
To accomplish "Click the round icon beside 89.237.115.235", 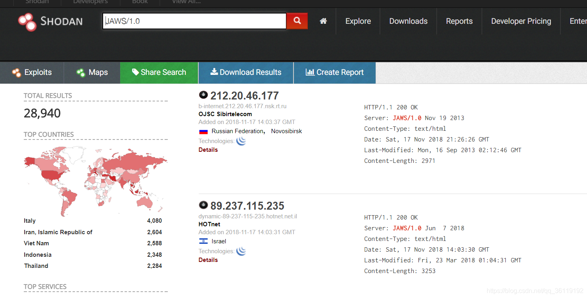I will pos(203,205).
